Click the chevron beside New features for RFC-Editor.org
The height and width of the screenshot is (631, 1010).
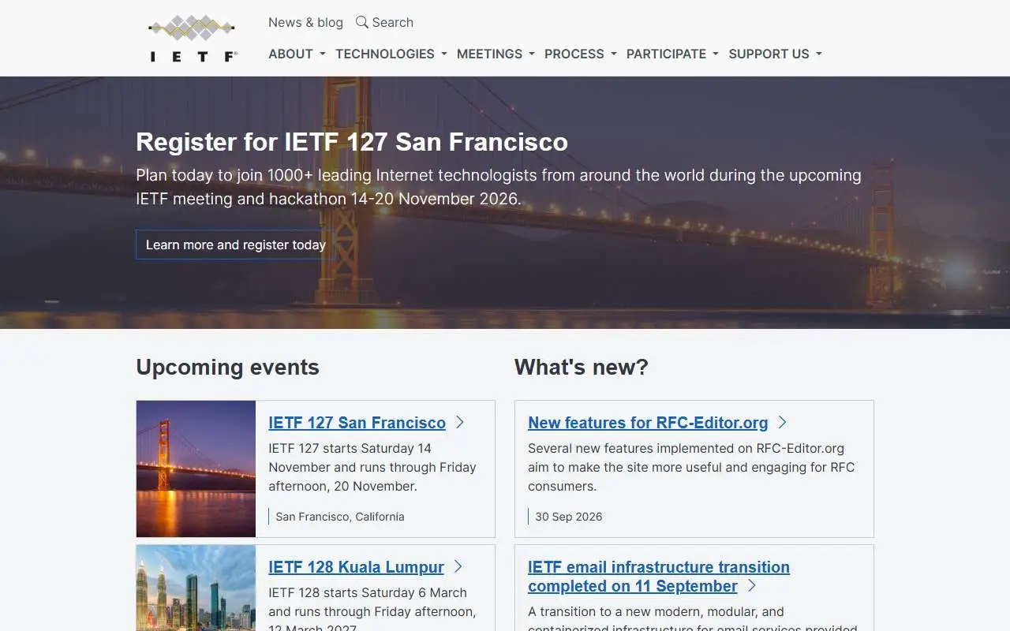point(783,423)
